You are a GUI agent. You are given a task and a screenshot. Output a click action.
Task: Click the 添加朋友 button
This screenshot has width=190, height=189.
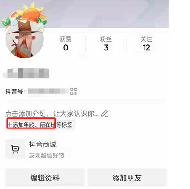[x=127, y=178]
